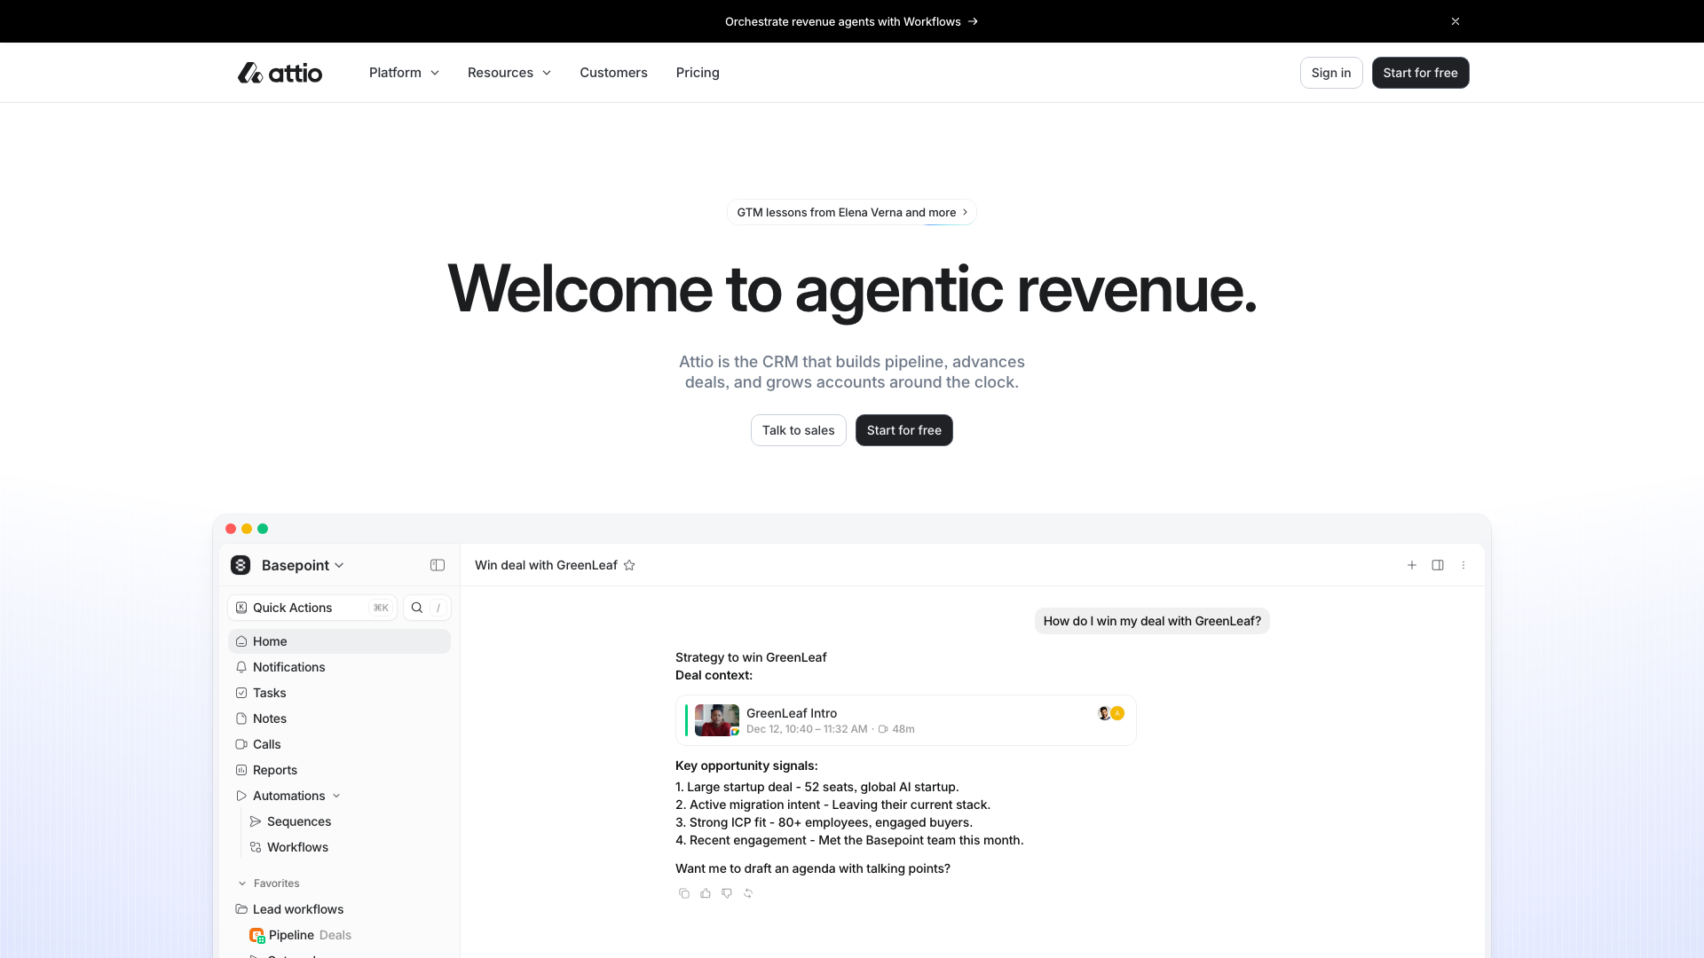Open Calls in the sidebar
The height and width of the screenshot is (958, 1704).
click(x=339, y=744)
